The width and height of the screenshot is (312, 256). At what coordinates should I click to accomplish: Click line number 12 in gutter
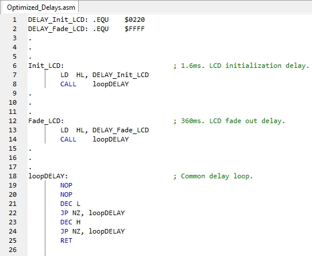pyautogui.click(x=13, y=121)
